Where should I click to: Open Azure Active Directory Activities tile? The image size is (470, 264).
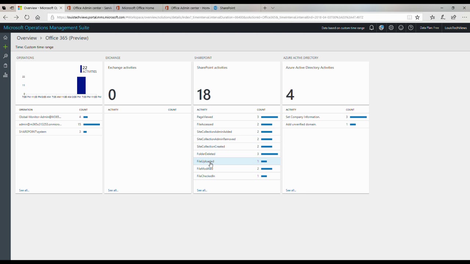point(326,83)
